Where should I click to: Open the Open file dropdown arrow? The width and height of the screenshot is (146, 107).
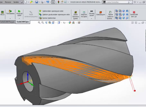(34, 2)
